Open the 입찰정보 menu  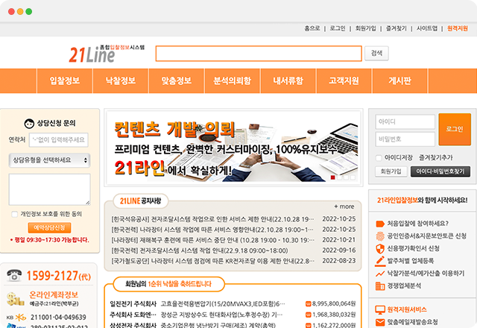click(65, 81)
